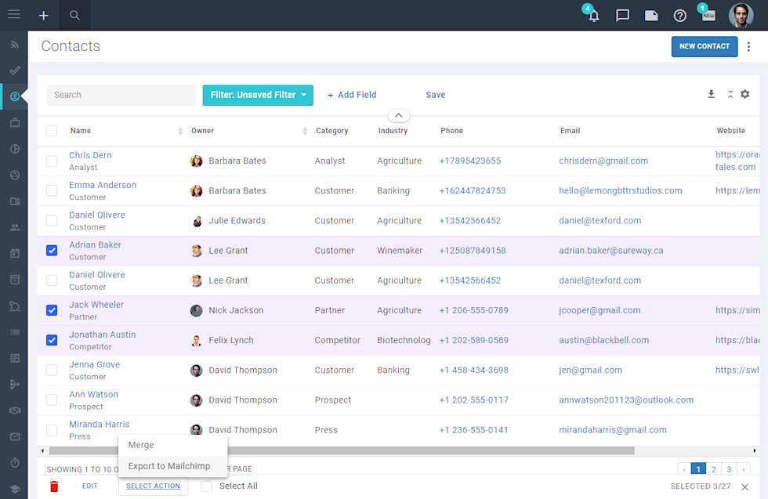Go to page 2 of contacts
Viewport: 768px width, 499px height.
(713, 468)
